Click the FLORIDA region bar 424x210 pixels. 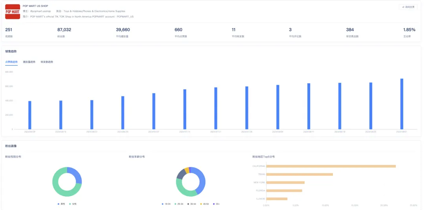[x=284, y=190]
